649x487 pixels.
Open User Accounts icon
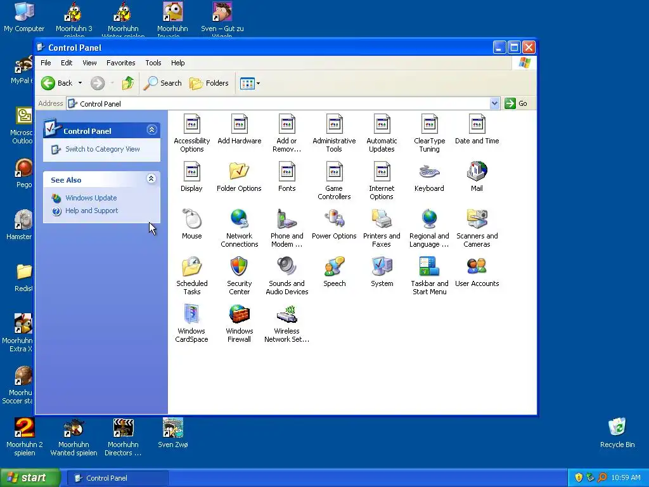click(x=477, y=267)
